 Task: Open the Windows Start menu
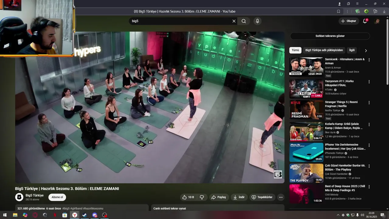click(5, 215)
